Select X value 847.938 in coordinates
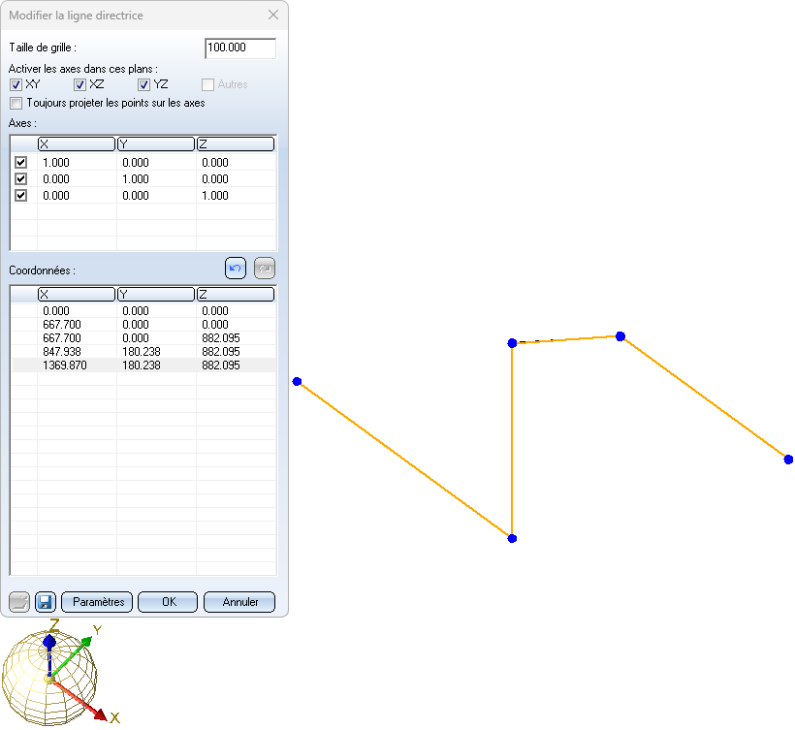The width and height of the screenshot is (795, 730). [x=62, y=352]
